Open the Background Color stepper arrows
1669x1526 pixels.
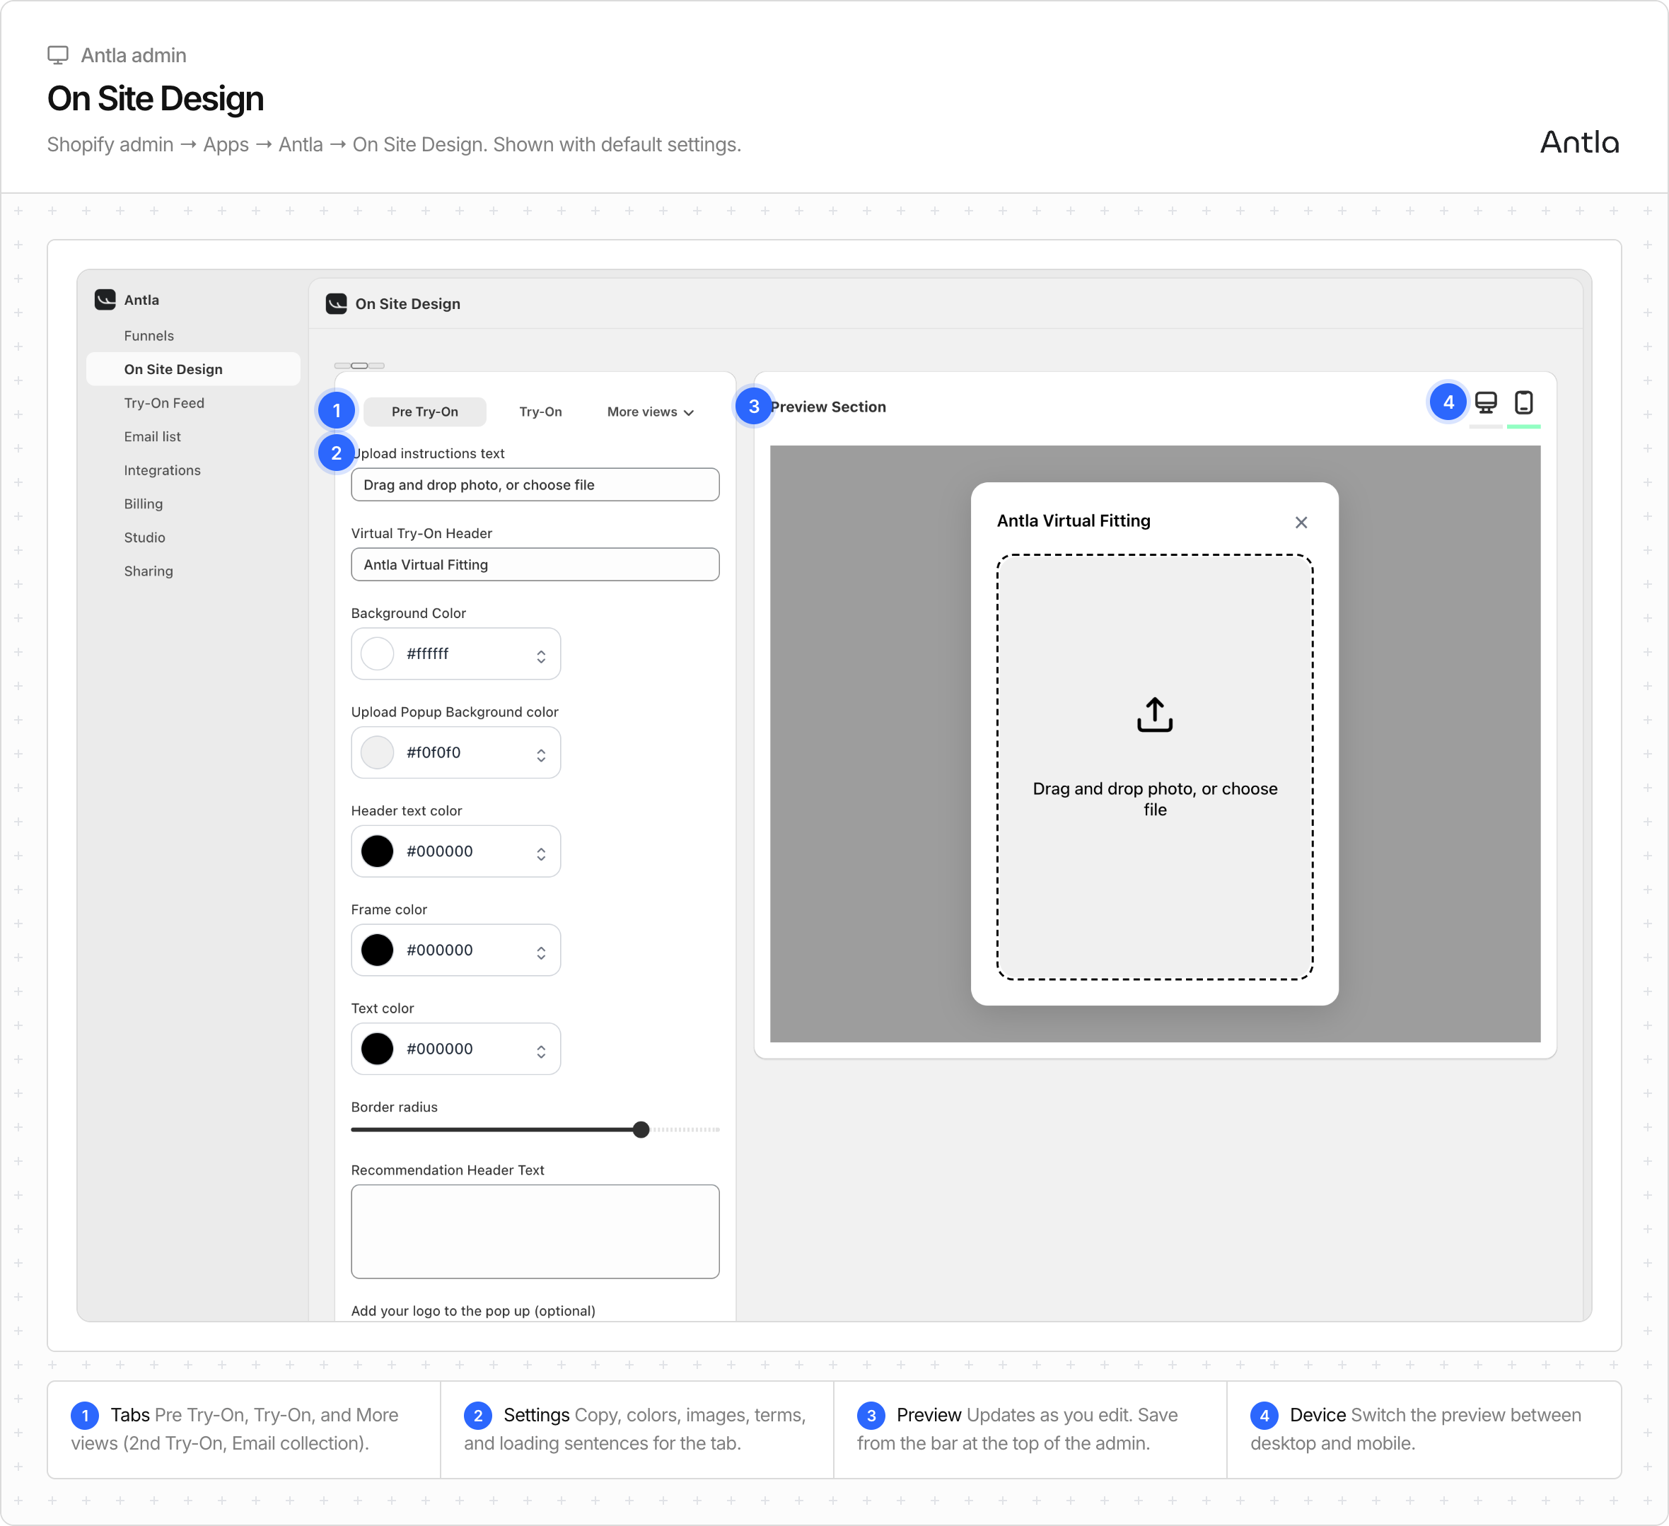click(540, 656)
